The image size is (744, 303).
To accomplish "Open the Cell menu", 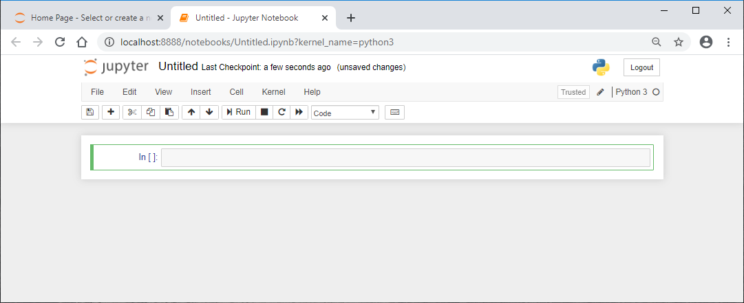I will [x=236, y=92].
